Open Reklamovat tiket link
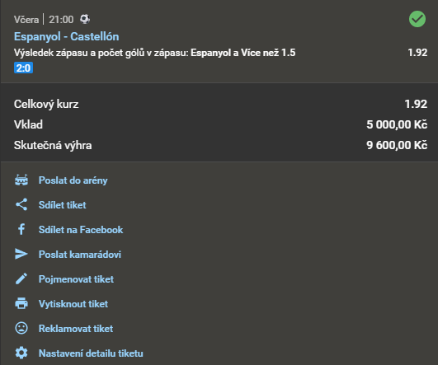Screen dimensions: 438x365 (76, 329)
